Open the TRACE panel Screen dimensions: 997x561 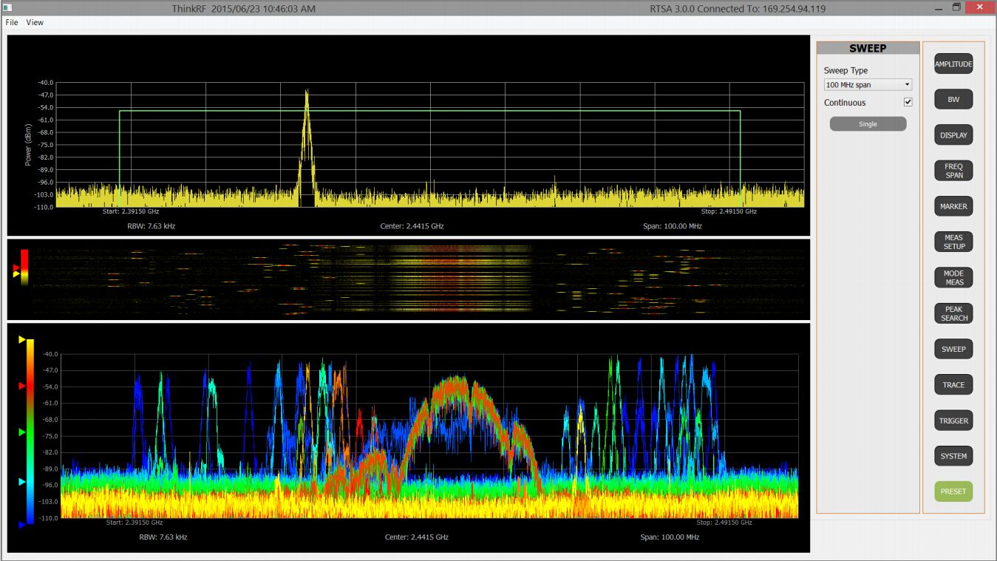pyautogui.click(x=953, y=385)
